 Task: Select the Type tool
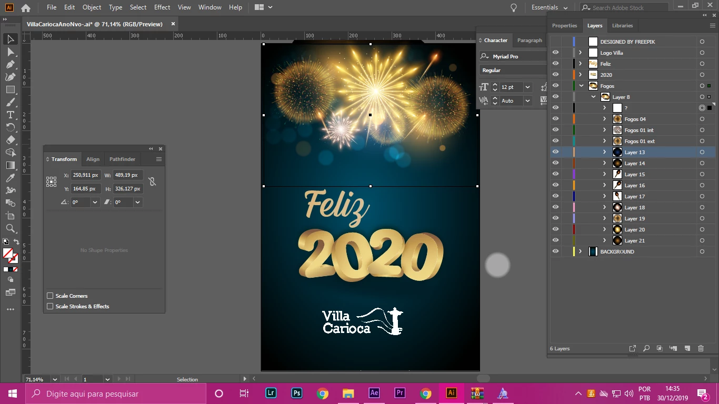(10, 115)
